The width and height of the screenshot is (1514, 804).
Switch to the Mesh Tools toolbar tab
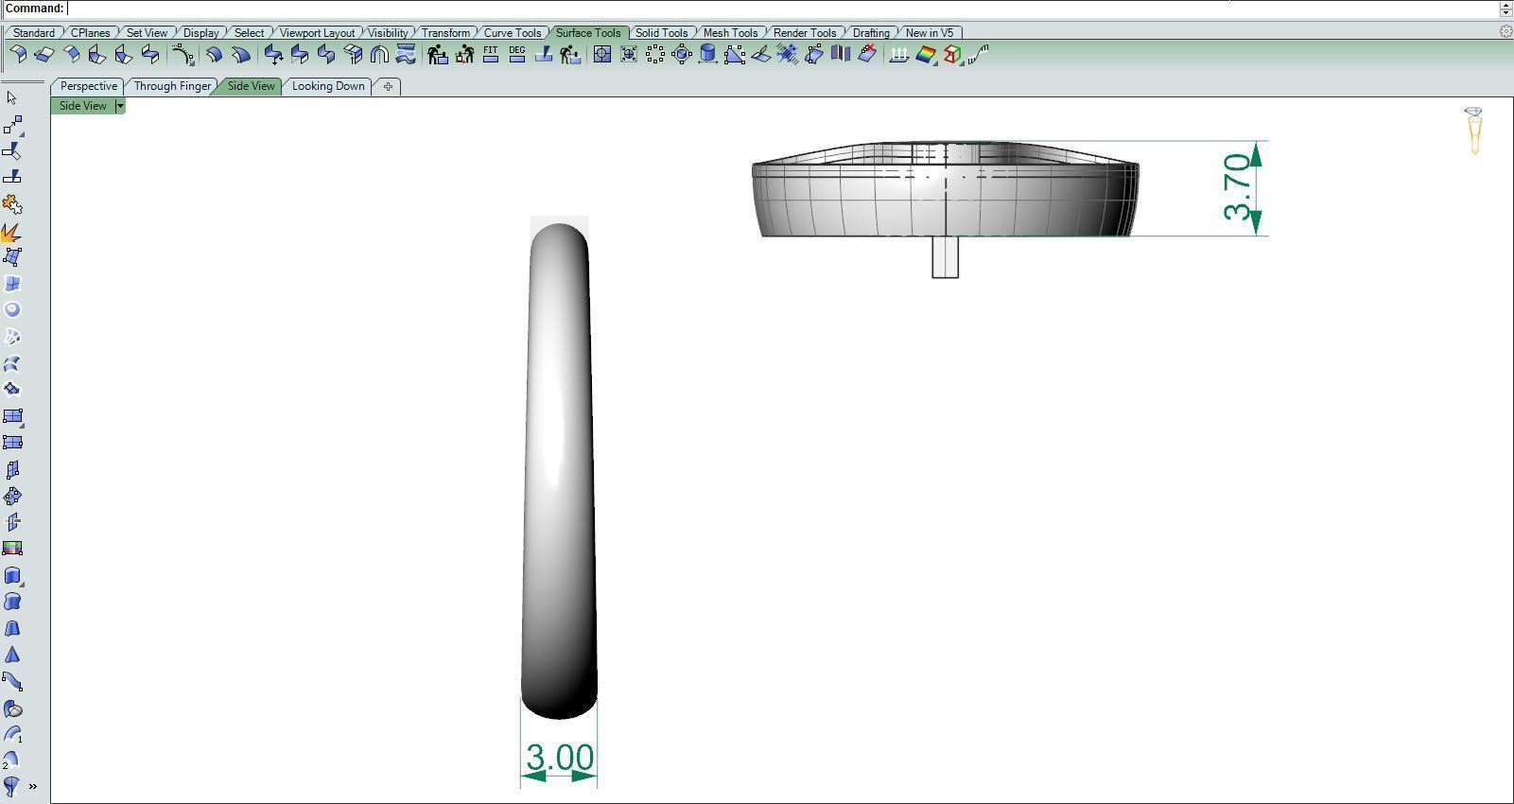(x=730, y=32)
